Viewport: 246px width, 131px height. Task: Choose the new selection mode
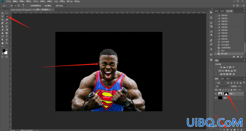11,6
